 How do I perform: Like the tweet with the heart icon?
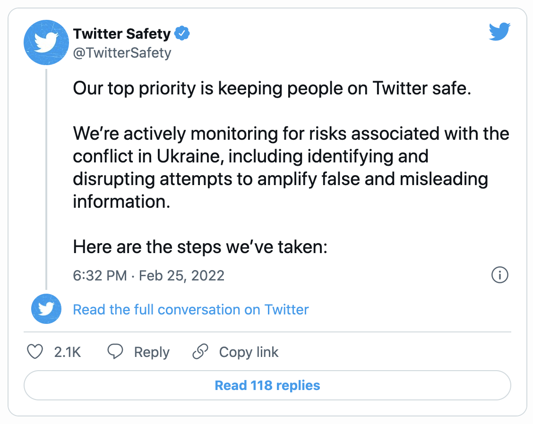(x=34, y=352)
